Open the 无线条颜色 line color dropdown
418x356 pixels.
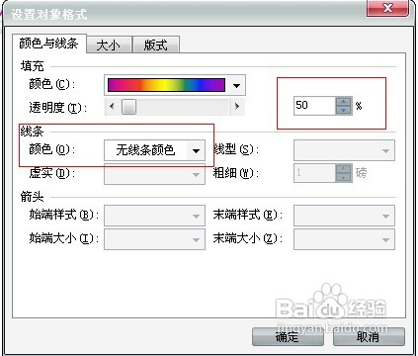pos(154,150)
